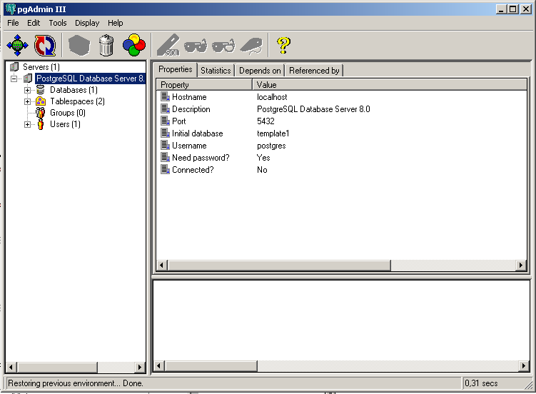Click the Connected? value No
Viewport: 536px width, 394px height.
click(262, 170)
